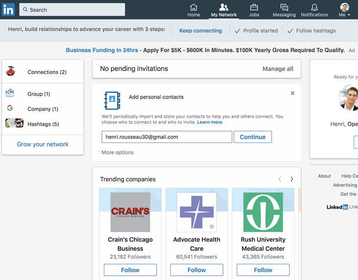
Task: Open the Advertising footer link
Action: 345,185
